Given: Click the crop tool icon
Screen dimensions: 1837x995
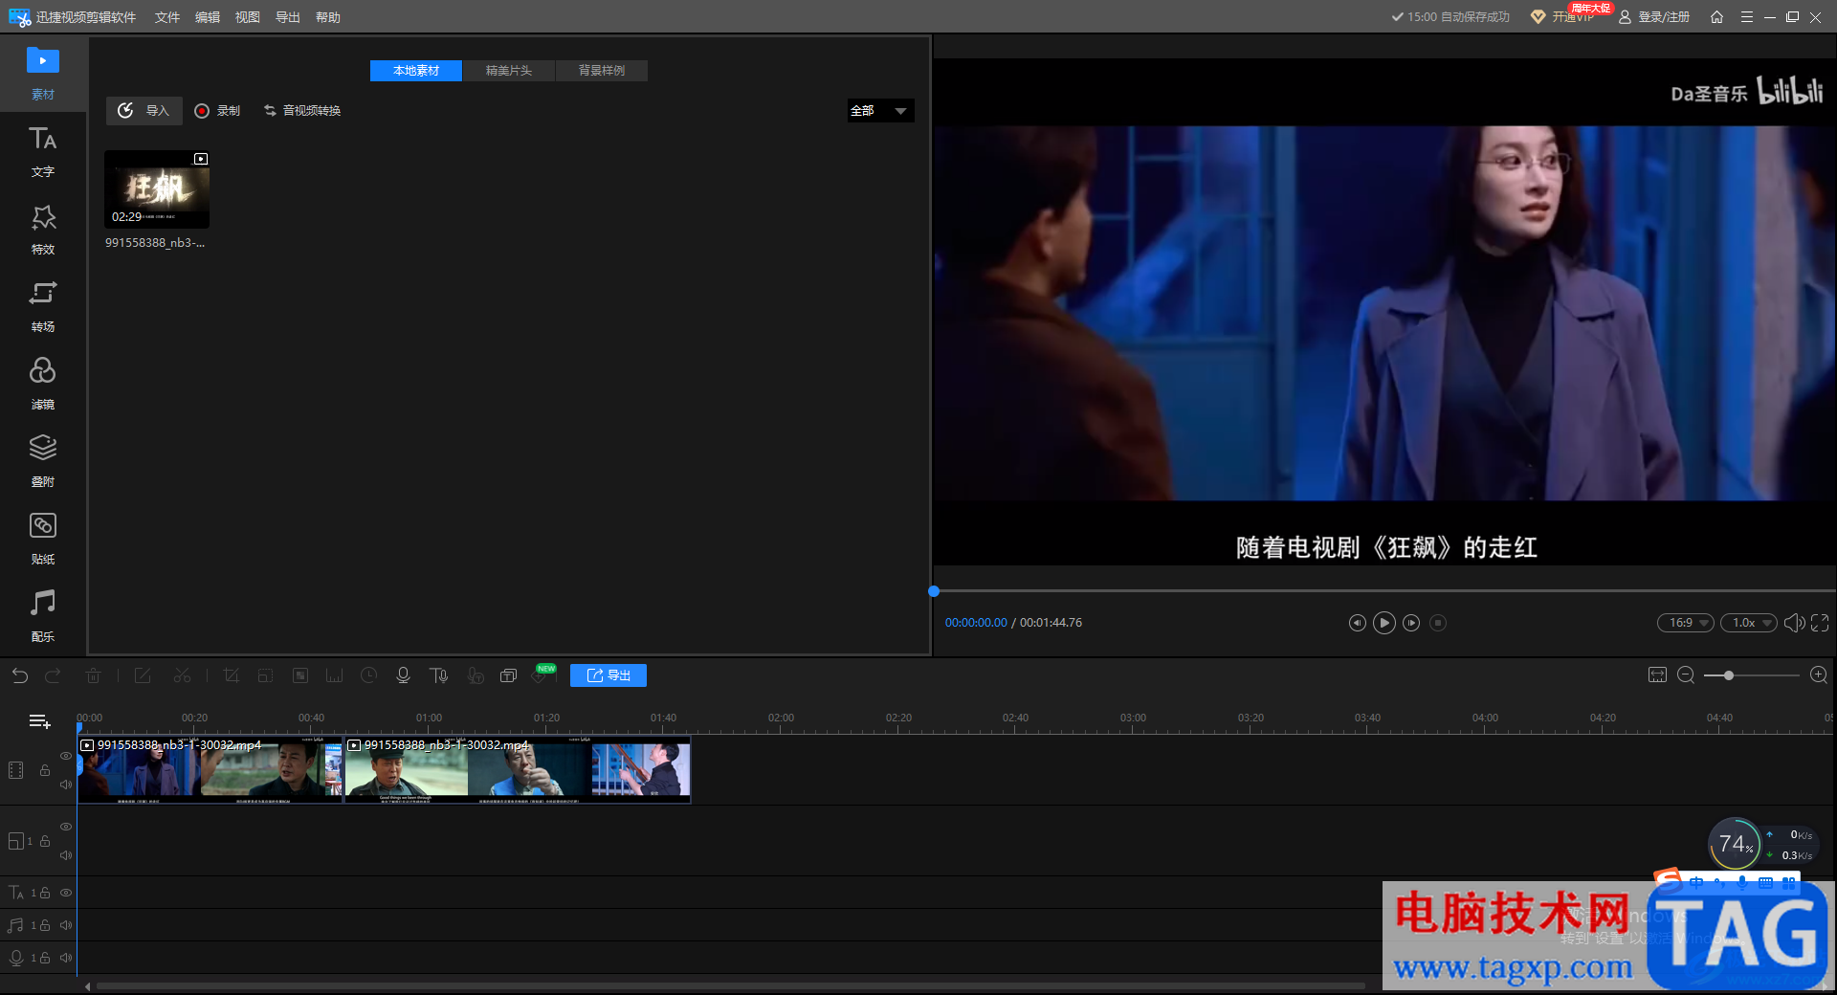Looking at the screenshot, I should [x=231, y=675].
